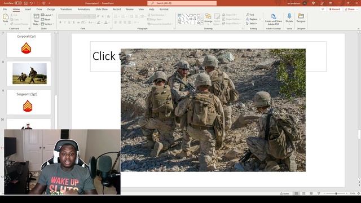The height and width of the screenshot is (203, 361).
Task: Click the comments icon near Record
Action: [x=323, y=9]
